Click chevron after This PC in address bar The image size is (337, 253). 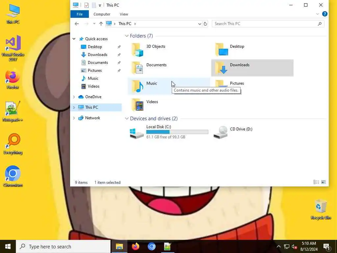coord(135,24)
